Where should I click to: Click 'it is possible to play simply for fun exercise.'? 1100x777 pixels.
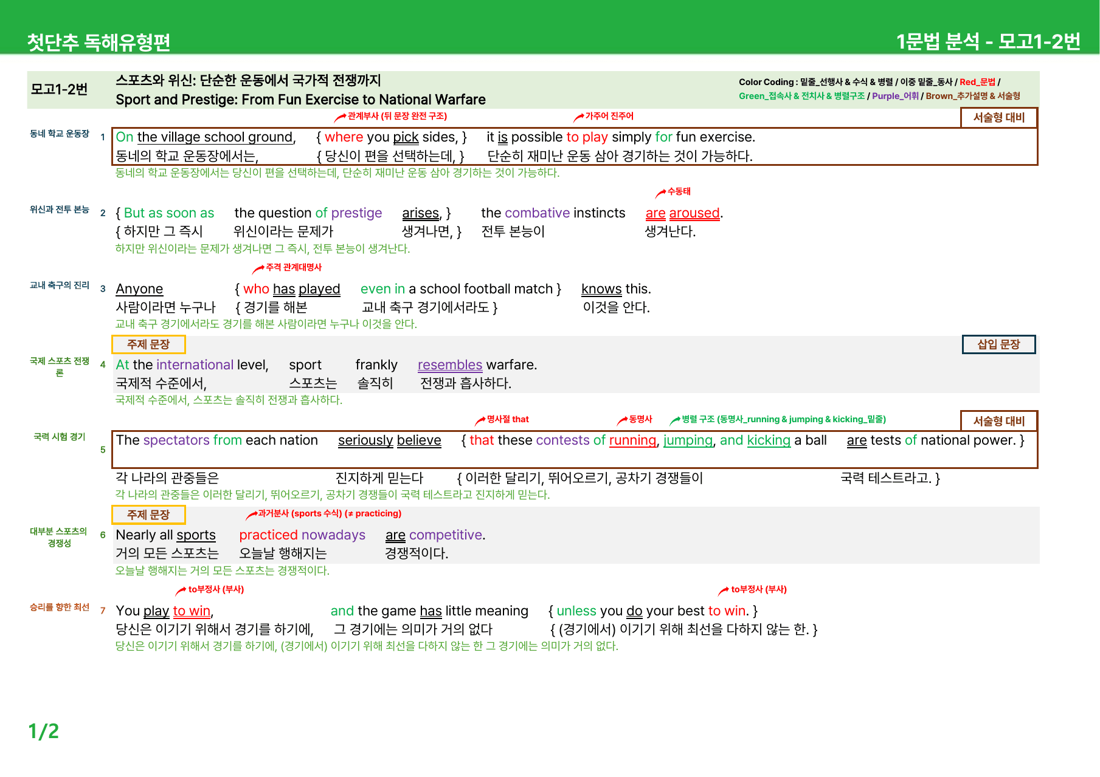(621, 137)
